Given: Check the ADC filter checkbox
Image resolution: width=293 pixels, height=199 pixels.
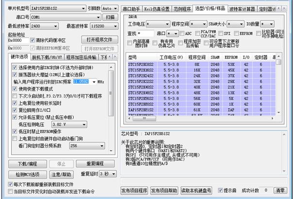Looking at the screenshot, I should point(182,33).
